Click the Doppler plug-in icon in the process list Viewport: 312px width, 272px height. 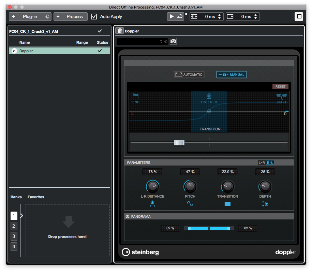click(x=14, y=51)
